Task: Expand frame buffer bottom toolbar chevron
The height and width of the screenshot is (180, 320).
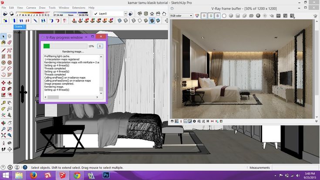Action: tap(317, 121)
